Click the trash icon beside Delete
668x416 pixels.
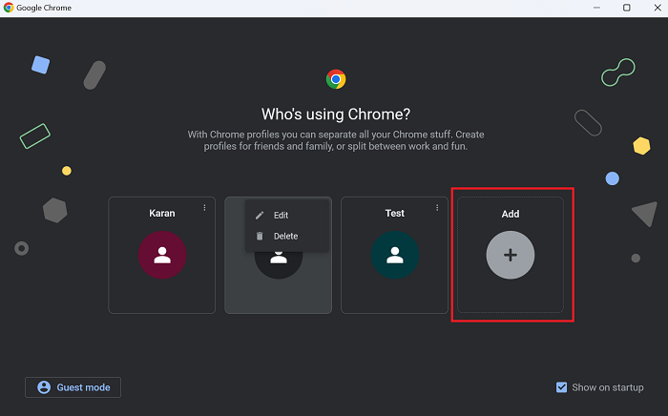260,236
